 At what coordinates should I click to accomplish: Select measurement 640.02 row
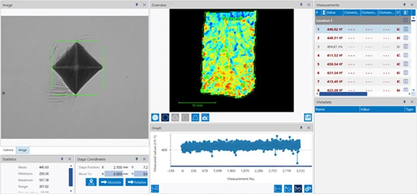363,29
